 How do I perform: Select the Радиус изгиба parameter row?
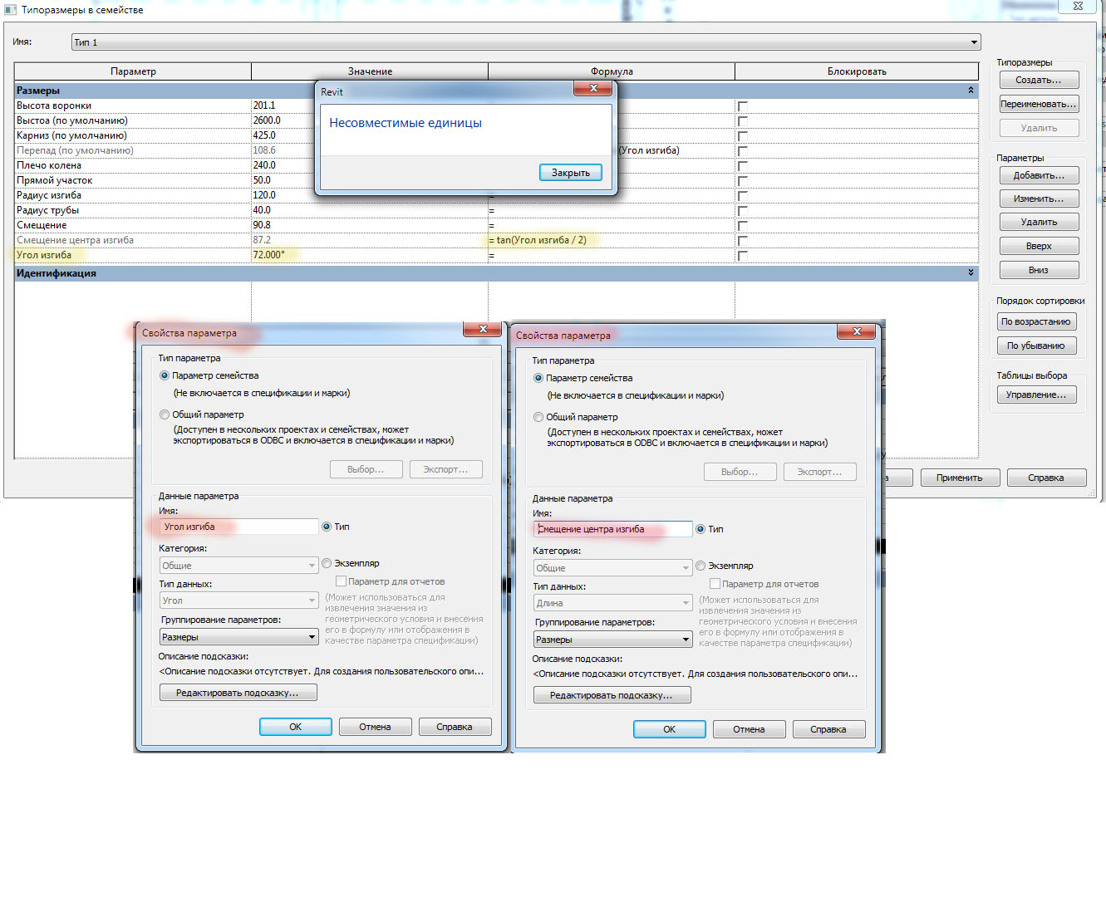click(133, 195)
